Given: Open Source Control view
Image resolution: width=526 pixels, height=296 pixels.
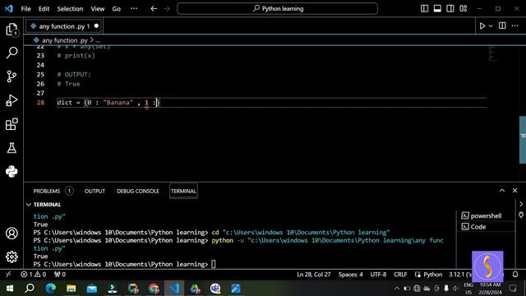Looking at the screenshot, I should click(x=12, y=76).
